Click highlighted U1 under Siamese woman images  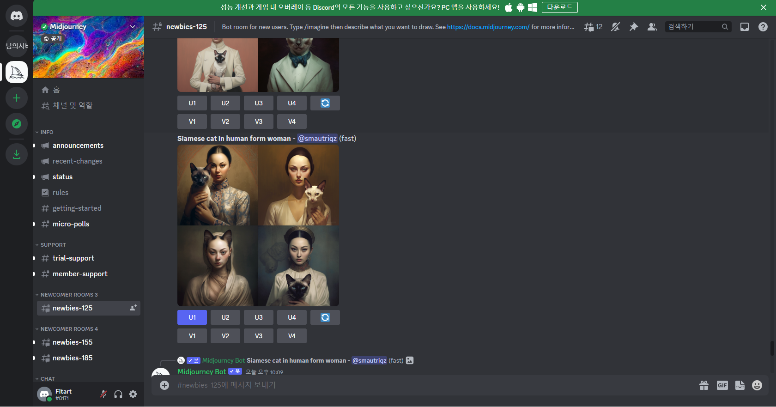tap(192, 317)
